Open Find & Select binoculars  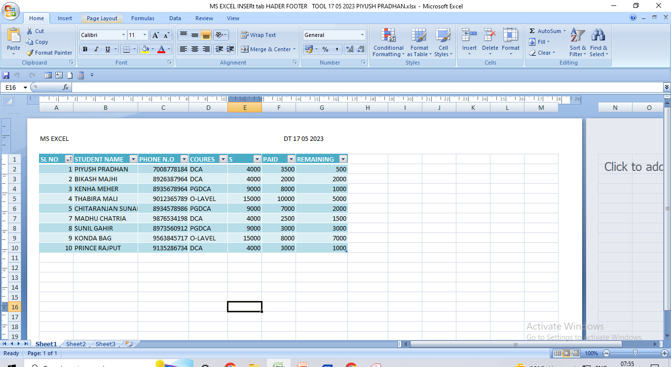[x=598, y=42]
